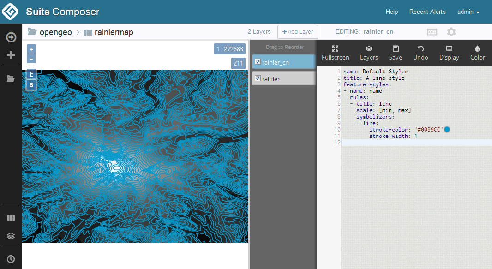Toggle visibility of the rainier layer

(x=257, y=78)
